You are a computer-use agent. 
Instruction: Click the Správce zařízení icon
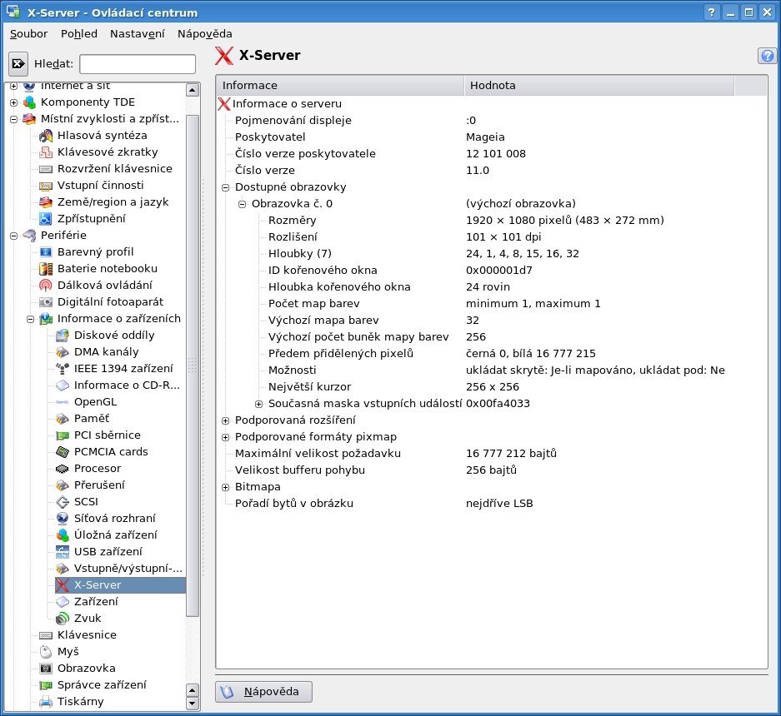pos(46,685)
